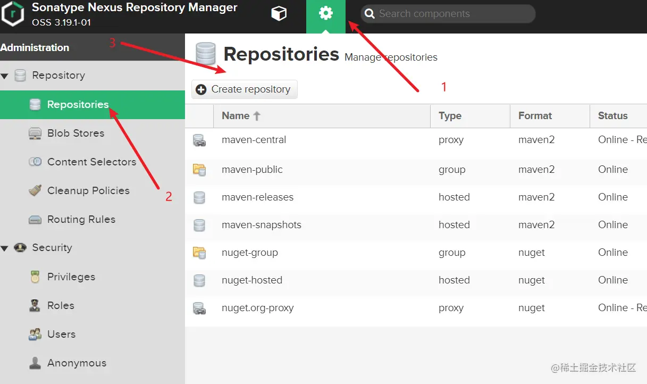647x384 pixels.
Task: Click the maven-snapshots hosted database icon
Action: (x=199, y=226)
